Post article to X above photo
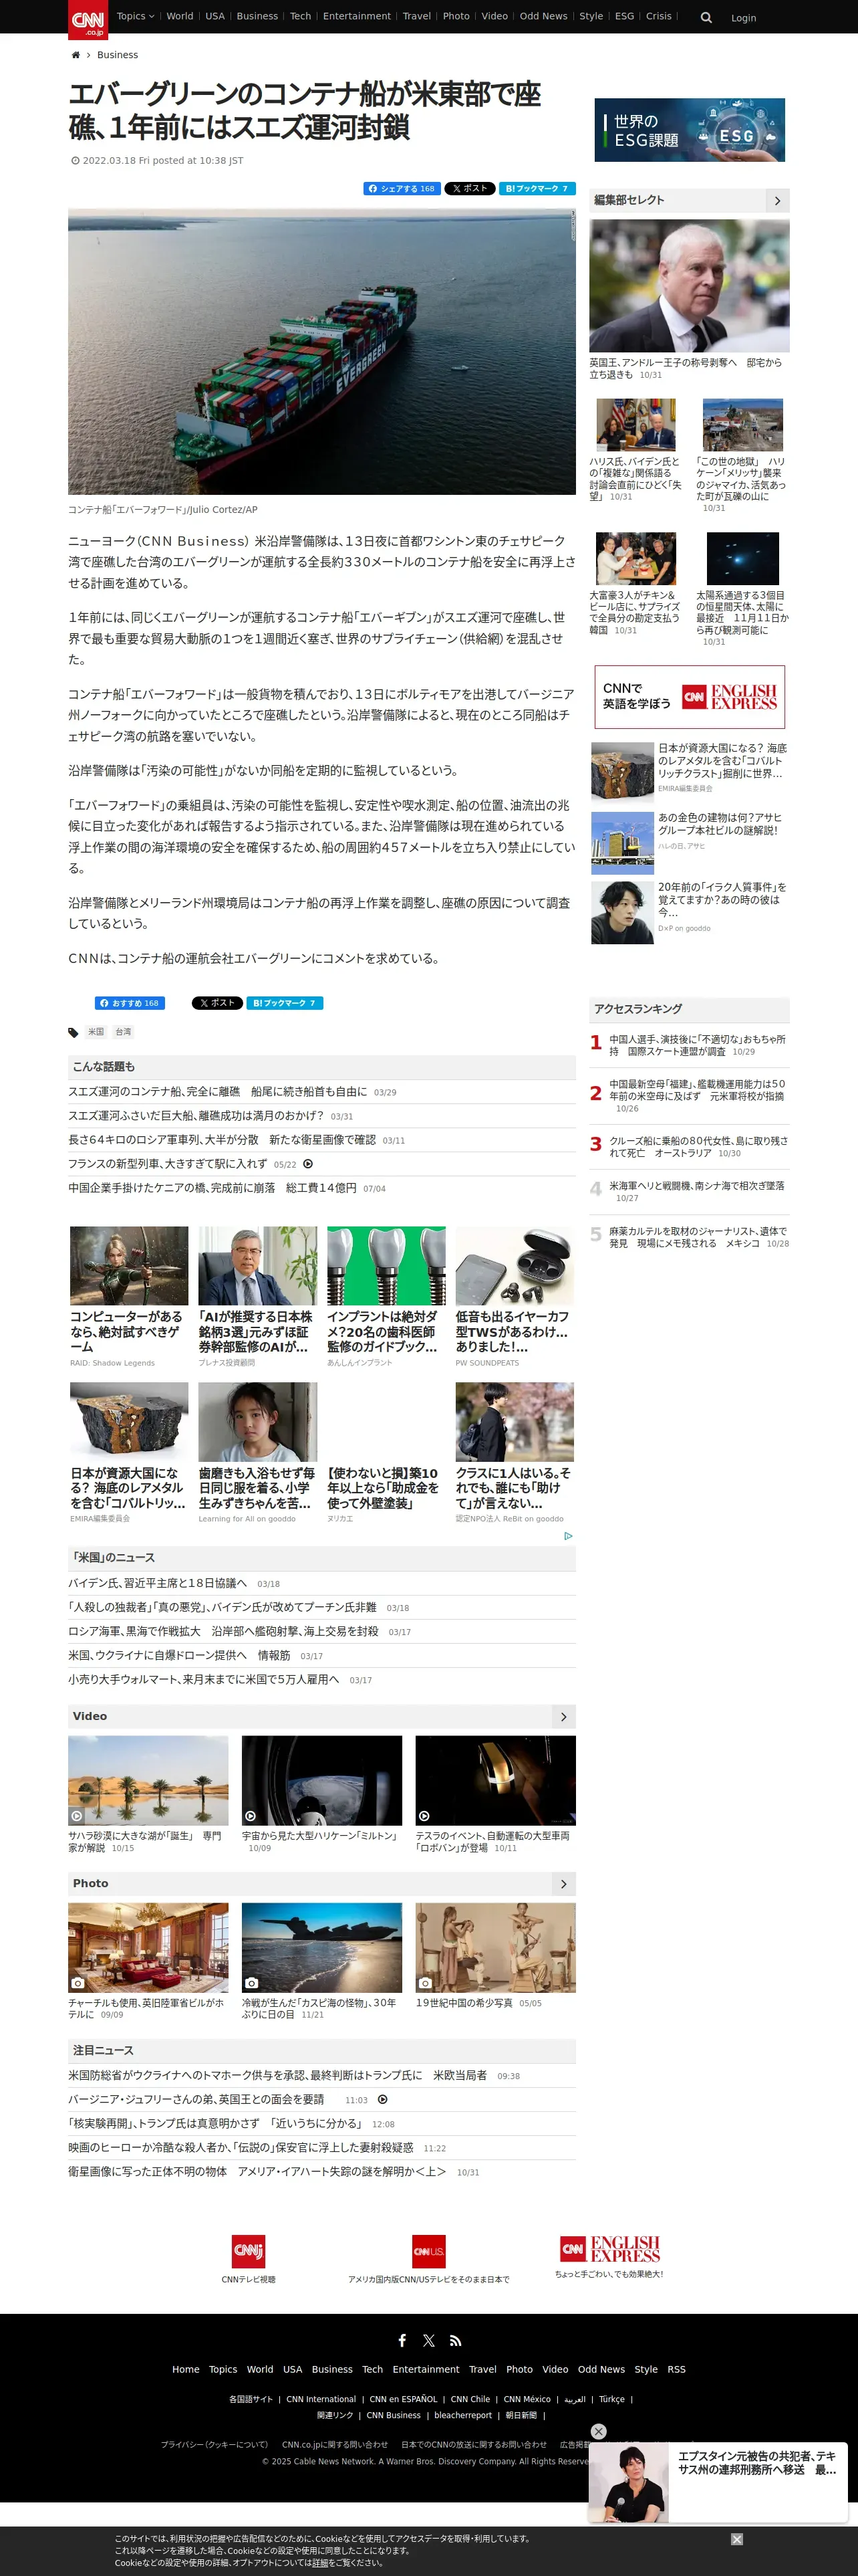The width and height of the screenshot is (858, 2576). 470,188
